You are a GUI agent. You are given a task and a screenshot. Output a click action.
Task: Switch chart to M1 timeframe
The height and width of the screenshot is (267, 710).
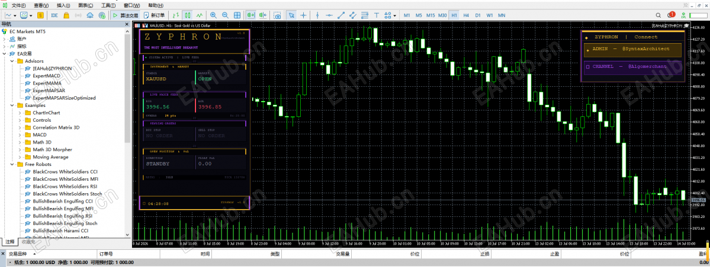407,15
